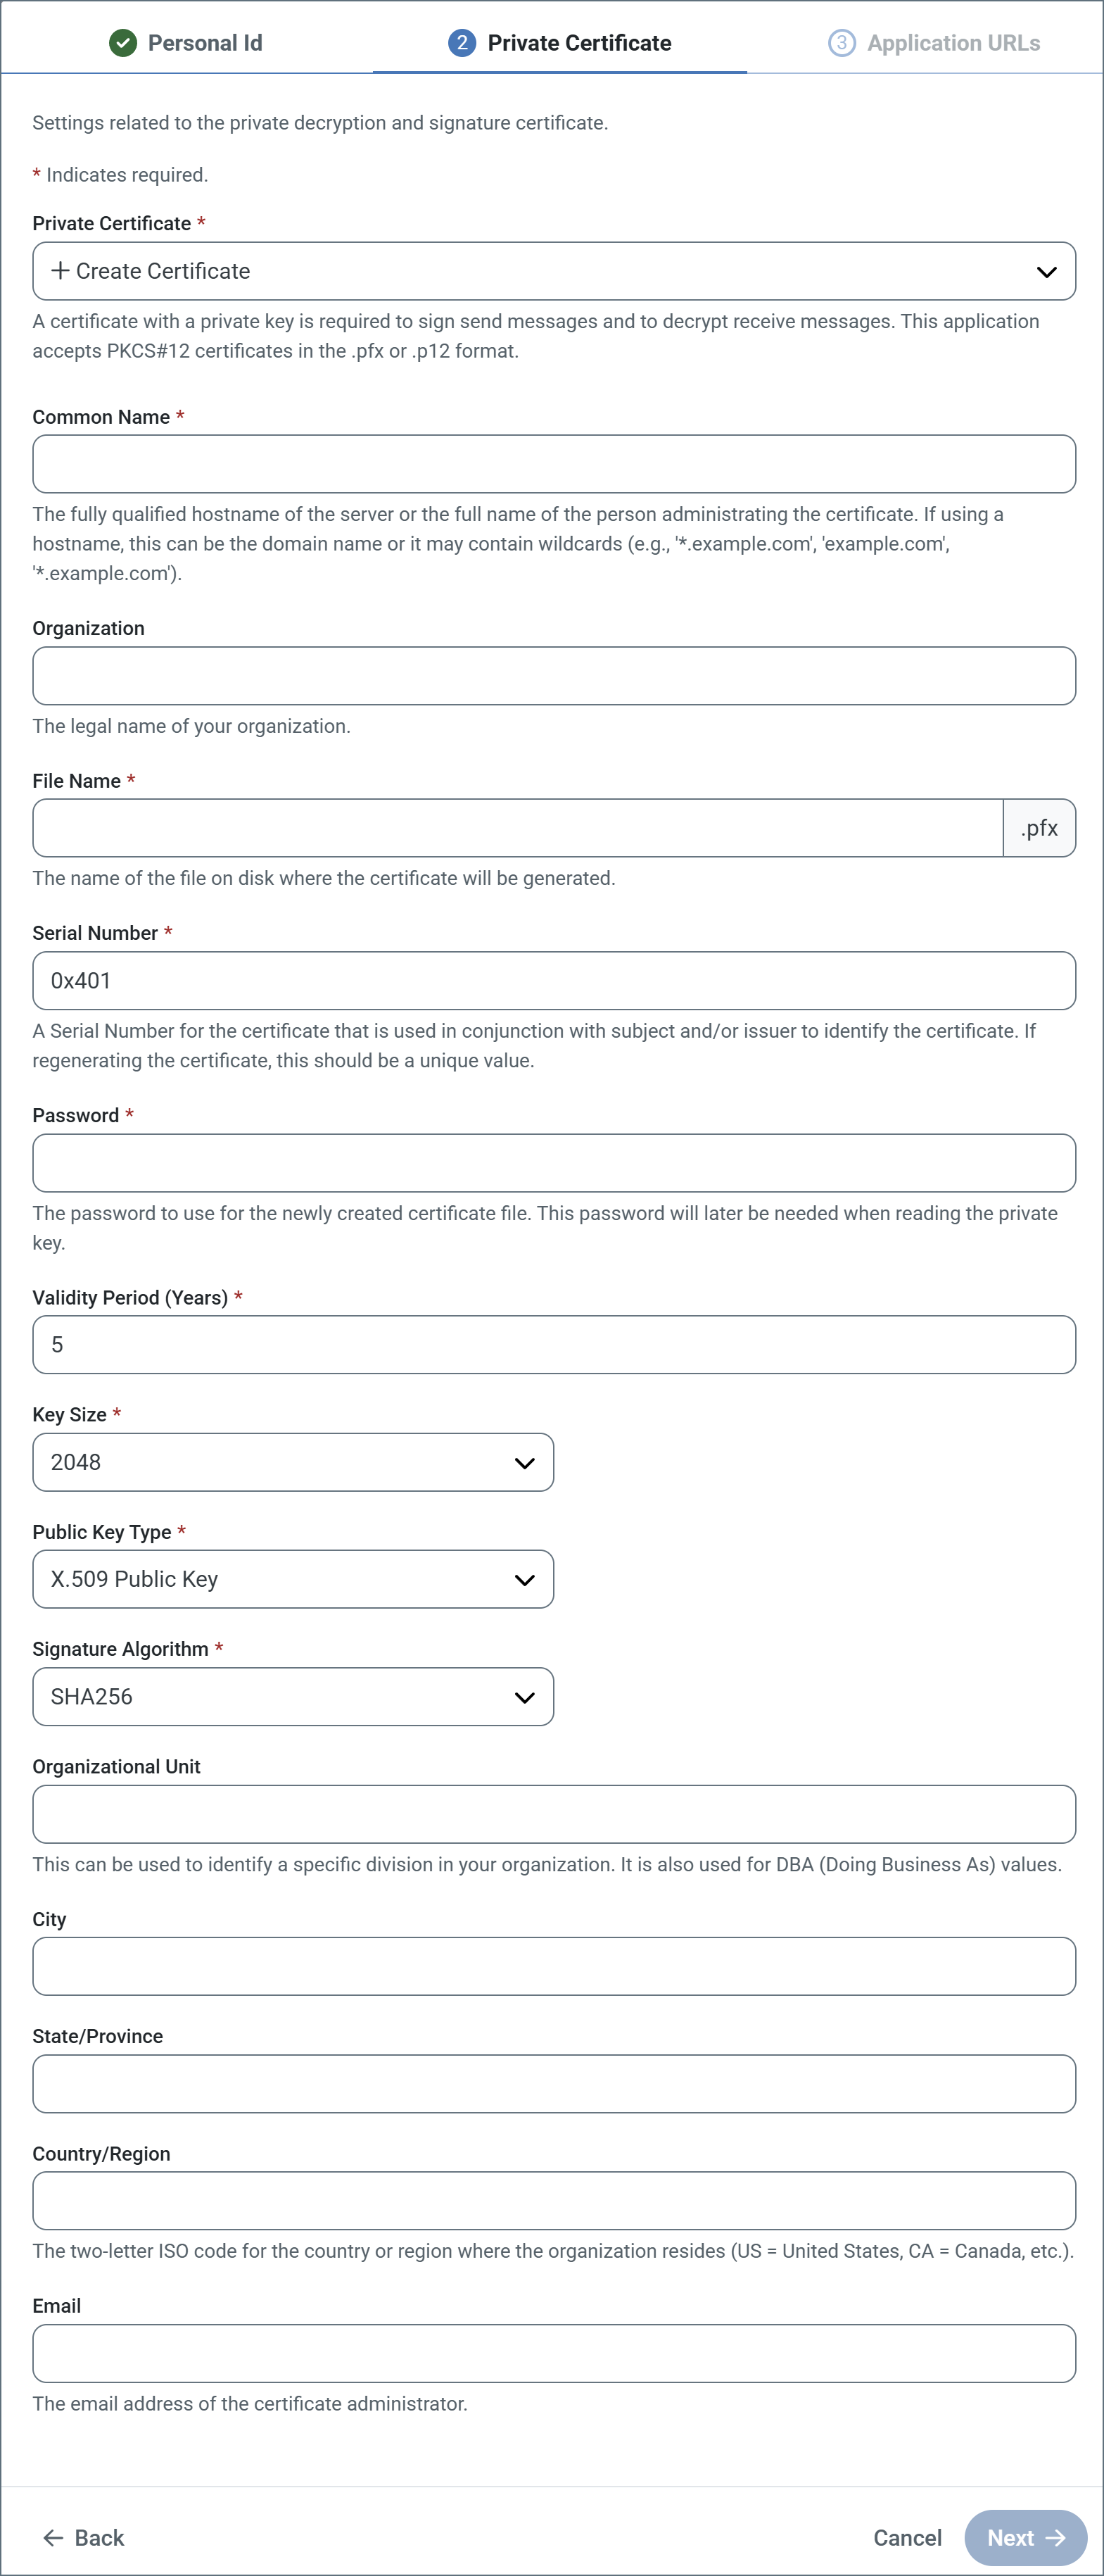This screenshot has width=1104, height=2576.
Task: Select the Serial Number field
Action: pyautogui.click(x=554, y=981)
